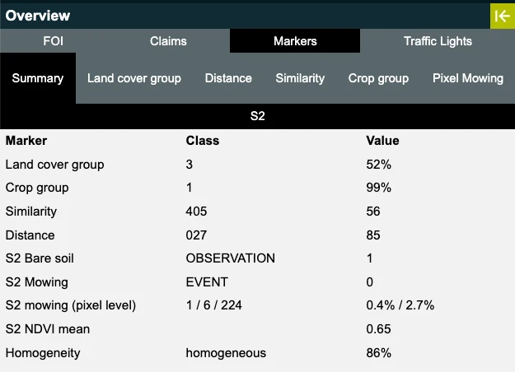Click the Value column header
The height and width of the screenshot is (372, 515).
click(382, 141)
